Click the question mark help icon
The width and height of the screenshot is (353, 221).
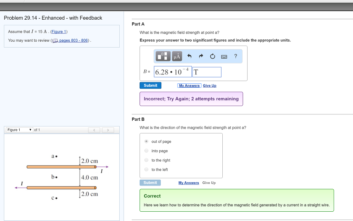pos(235,56)
